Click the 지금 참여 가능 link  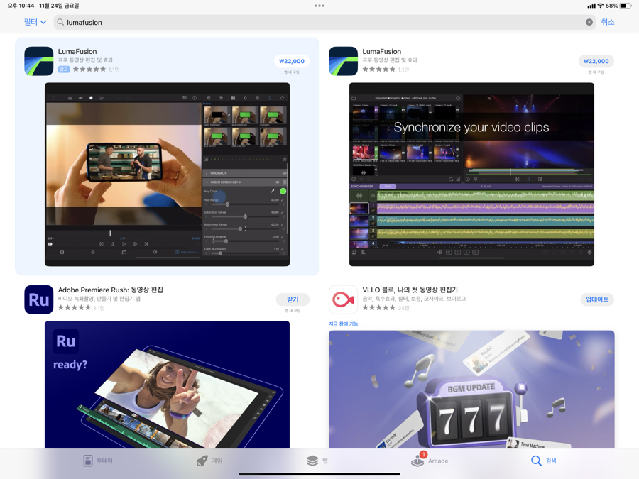(343, 324)
